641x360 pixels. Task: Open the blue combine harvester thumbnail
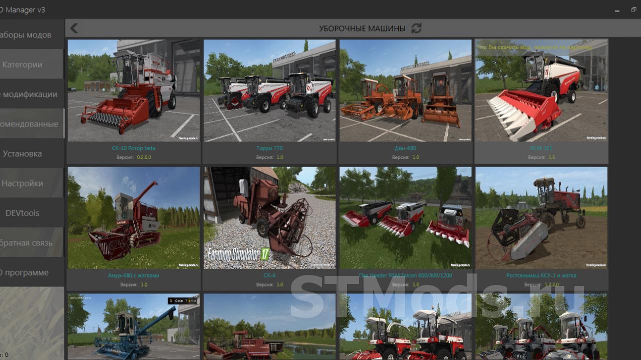pos(134,326)
